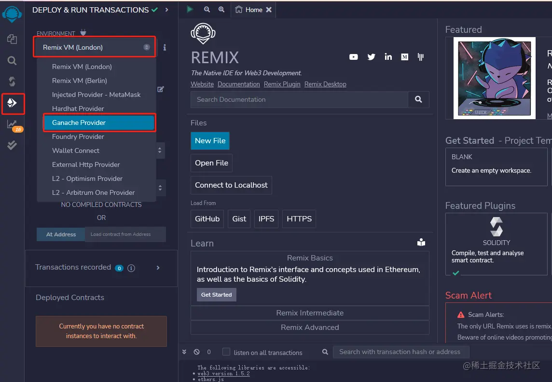
Task: Open the Remix Desktop link
Action: 325,84
